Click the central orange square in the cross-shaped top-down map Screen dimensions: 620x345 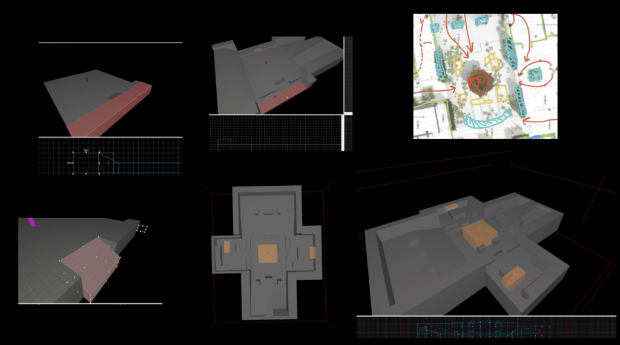(268, 254)
